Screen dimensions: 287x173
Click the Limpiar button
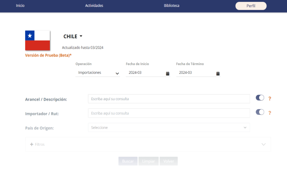149,161
